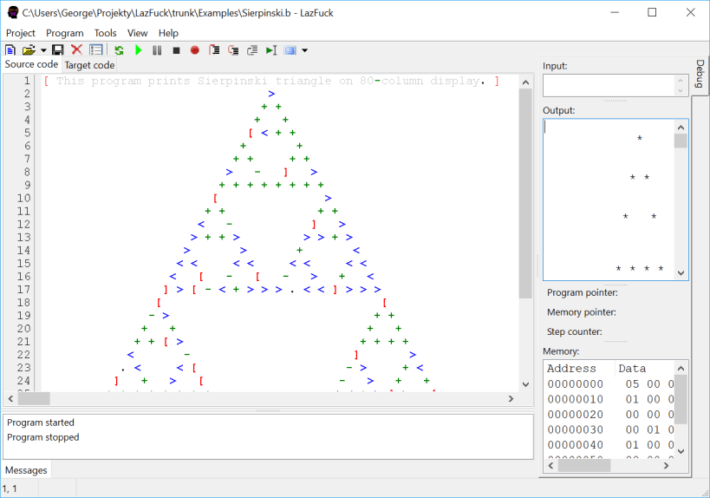710x498 pixels.
Task: Click inside the Input text field
Action: coord(609,86)
